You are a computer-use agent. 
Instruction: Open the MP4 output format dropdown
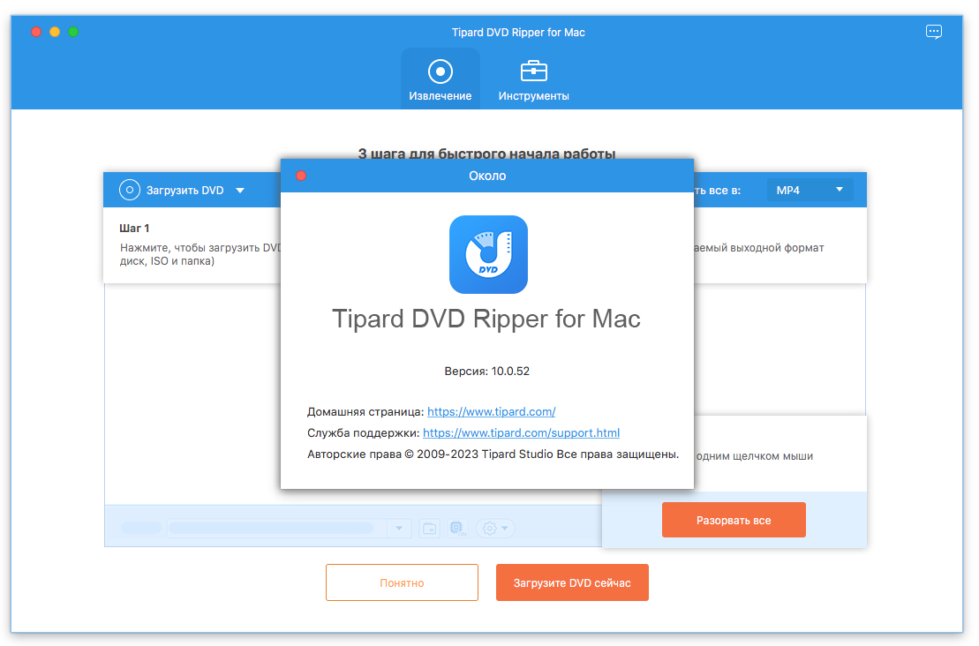pyautogui.click(x=810, y=190)
